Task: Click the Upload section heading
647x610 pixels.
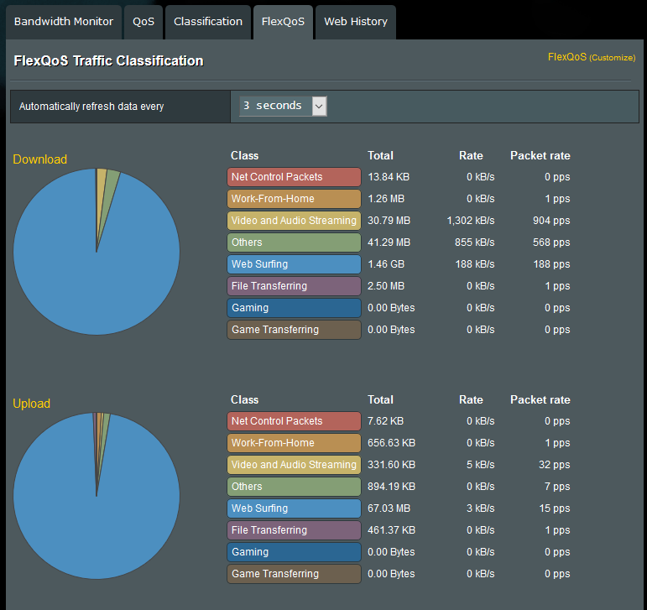Action: [31, 404]
